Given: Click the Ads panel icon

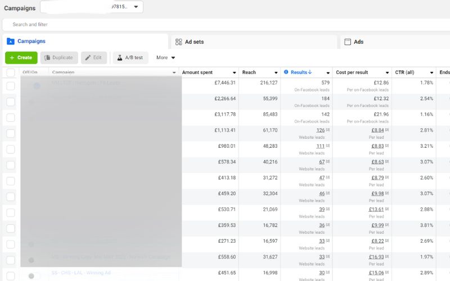Looking at the screenshot, I should (x=348, y=42).
